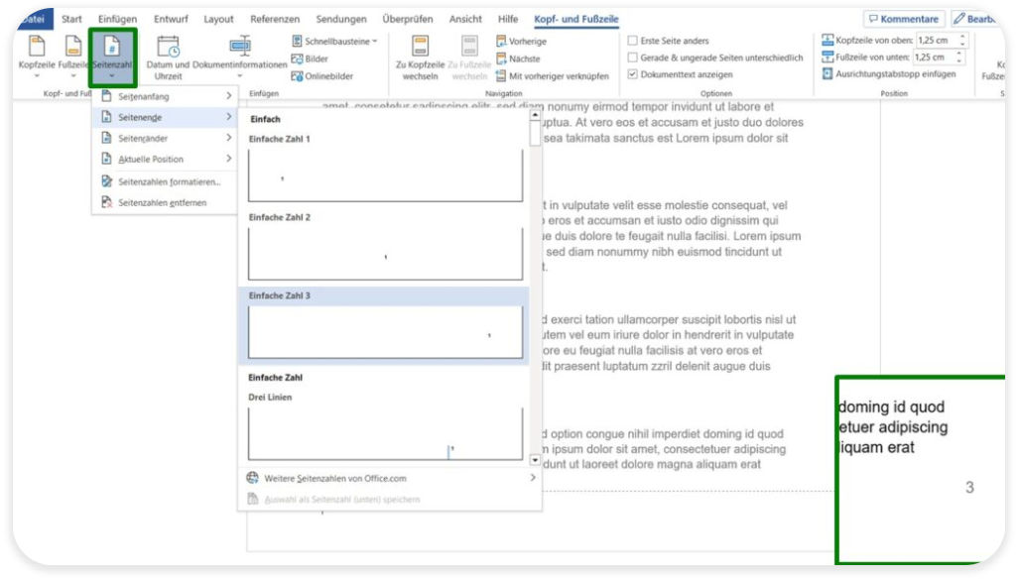Open the Kopfzeile header button
Viewport: 1018px width, 581px height.
(37, 58)
